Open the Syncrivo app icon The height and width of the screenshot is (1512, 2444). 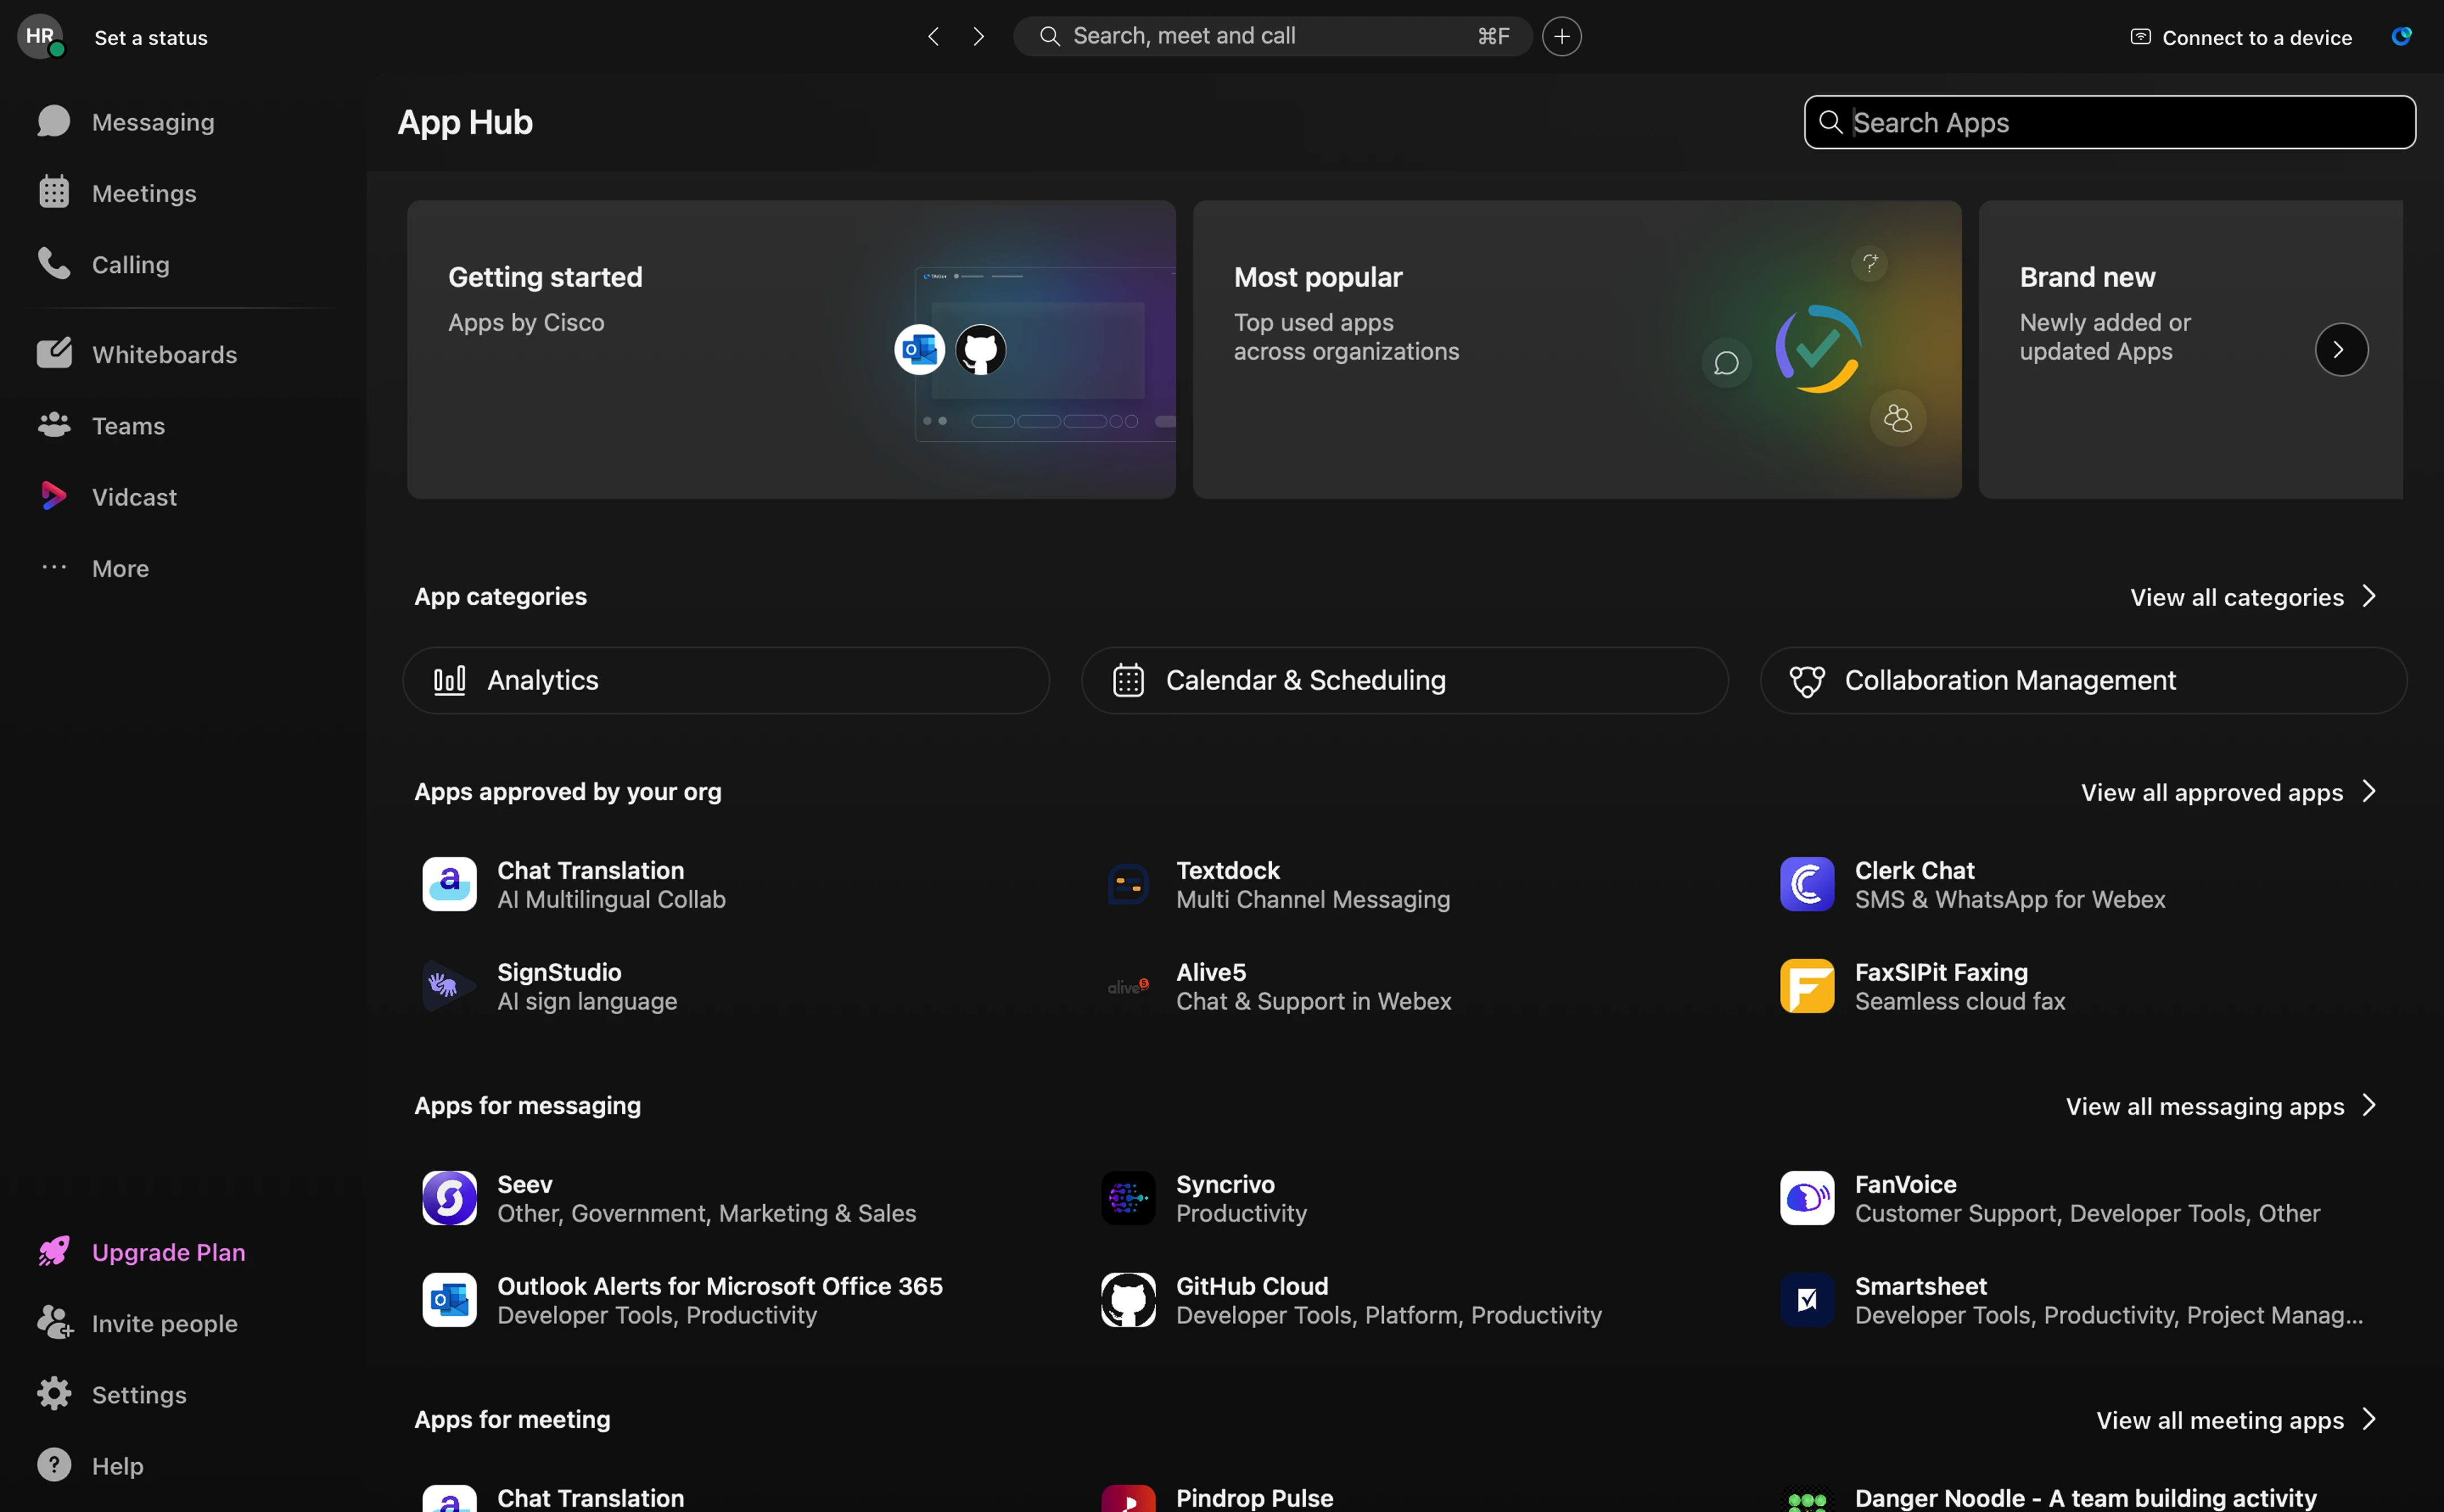coord(1128,1198)
